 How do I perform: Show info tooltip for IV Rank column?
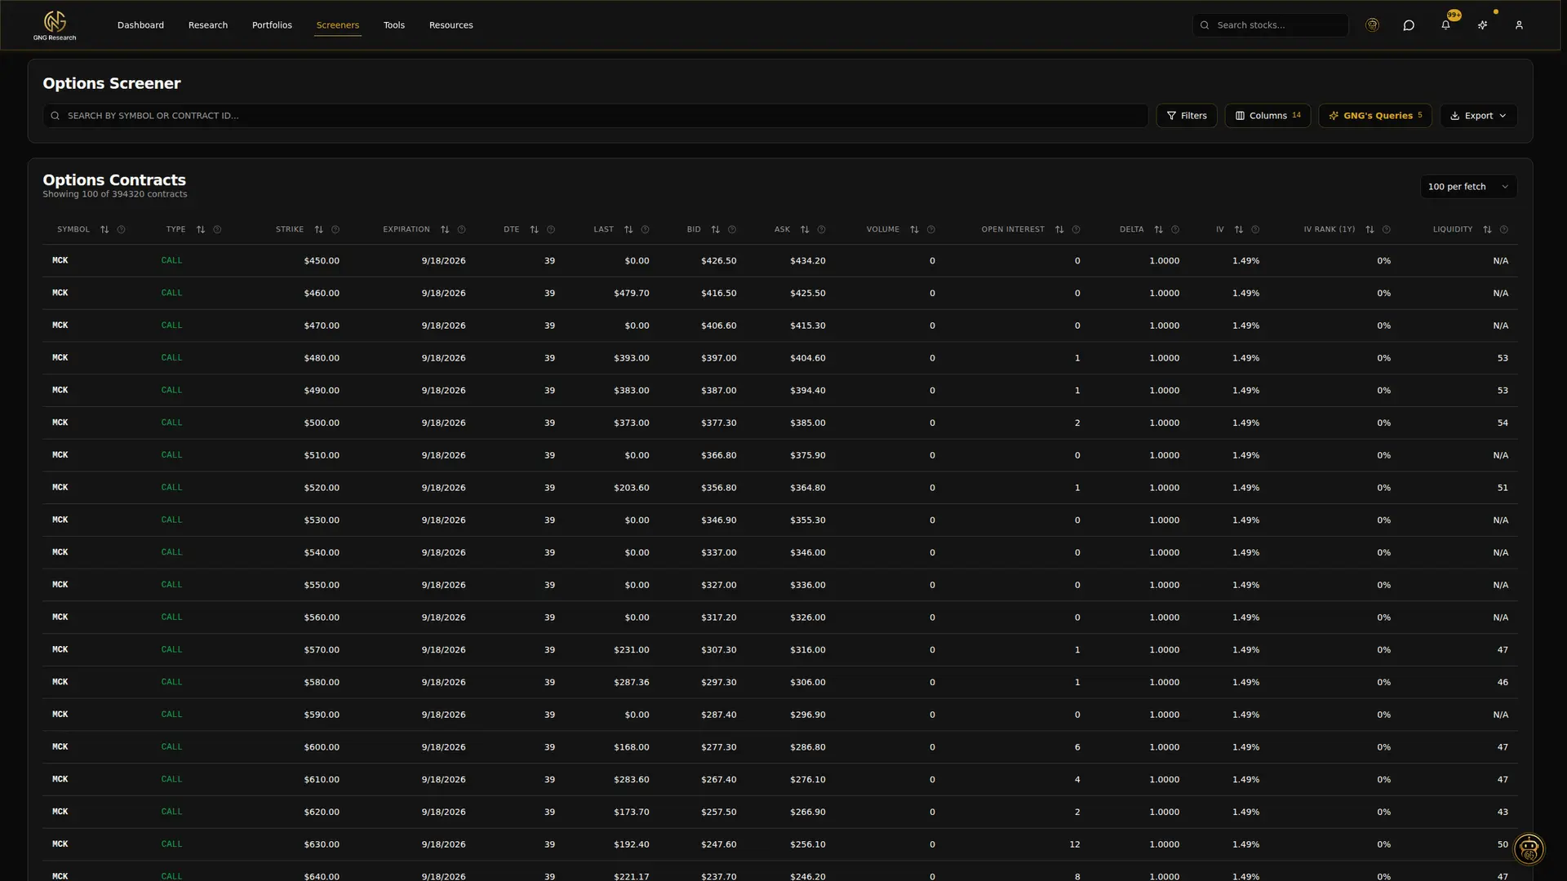click(1387, 230)
